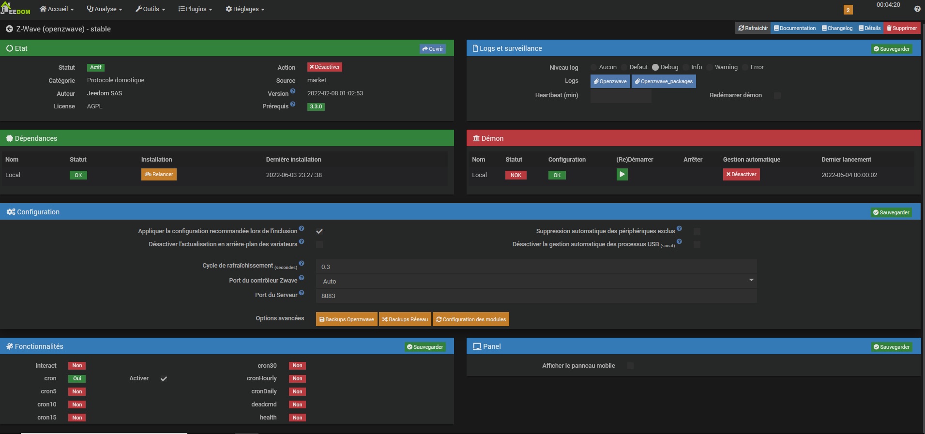Click the help icon beside Port du Serveur
925x434 pixels.
coord(302,293)
